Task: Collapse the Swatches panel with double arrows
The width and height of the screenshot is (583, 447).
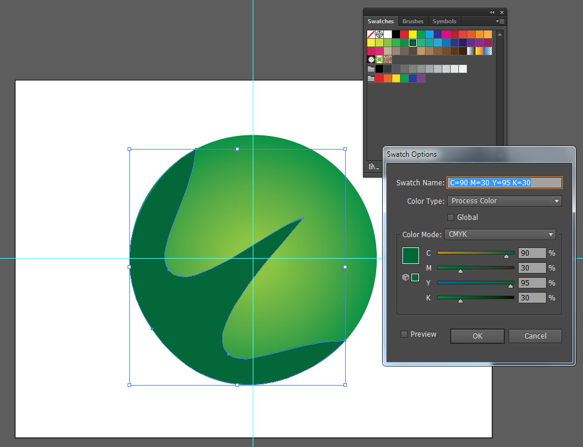Action: tap(491, 12)
